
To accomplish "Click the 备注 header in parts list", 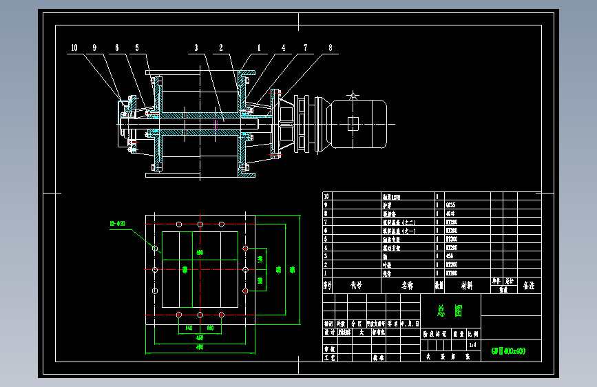I will pos(529,285).
